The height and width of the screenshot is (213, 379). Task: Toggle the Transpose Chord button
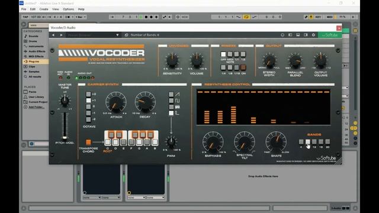coord(88,142)
